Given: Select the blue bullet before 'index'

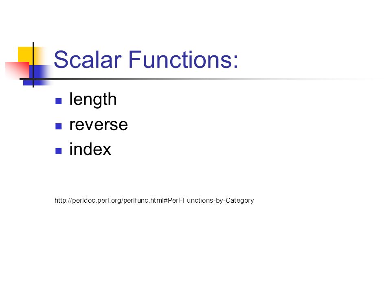Looking at the screenshot, I should click(x=58, y=151).
